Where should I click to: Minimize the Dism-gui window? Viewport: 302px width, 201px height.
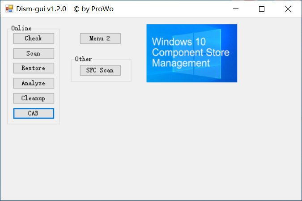236,9
